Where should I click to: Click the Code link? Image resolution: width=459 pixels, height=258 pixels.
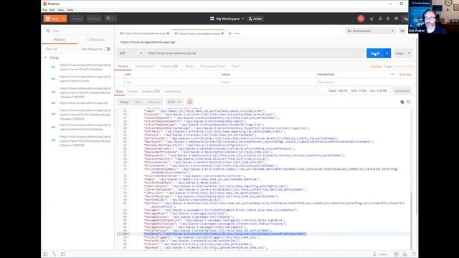tap(388, 67)
